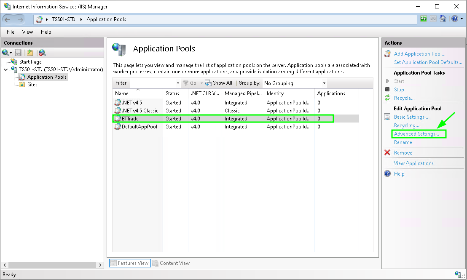Open the Help menu
Screen dimensions: 467x280
(46, 32)
